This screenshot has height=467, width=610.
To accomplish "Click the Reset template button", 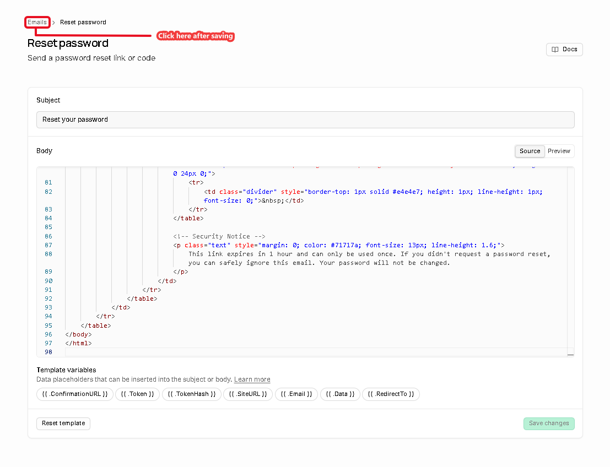I will pyautogui.click(x=63, y=423).
